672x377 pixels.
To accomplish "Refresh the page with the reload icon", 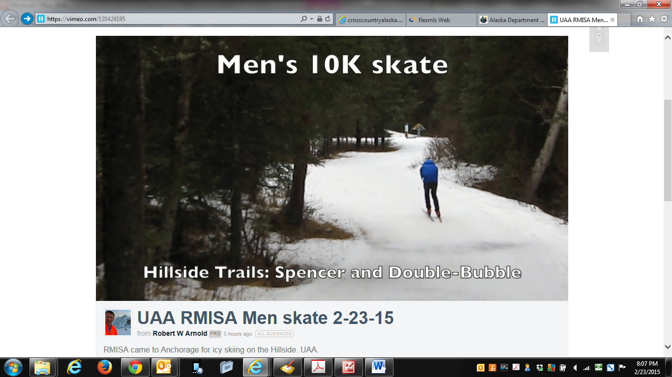I will click(x=328, y=19).
